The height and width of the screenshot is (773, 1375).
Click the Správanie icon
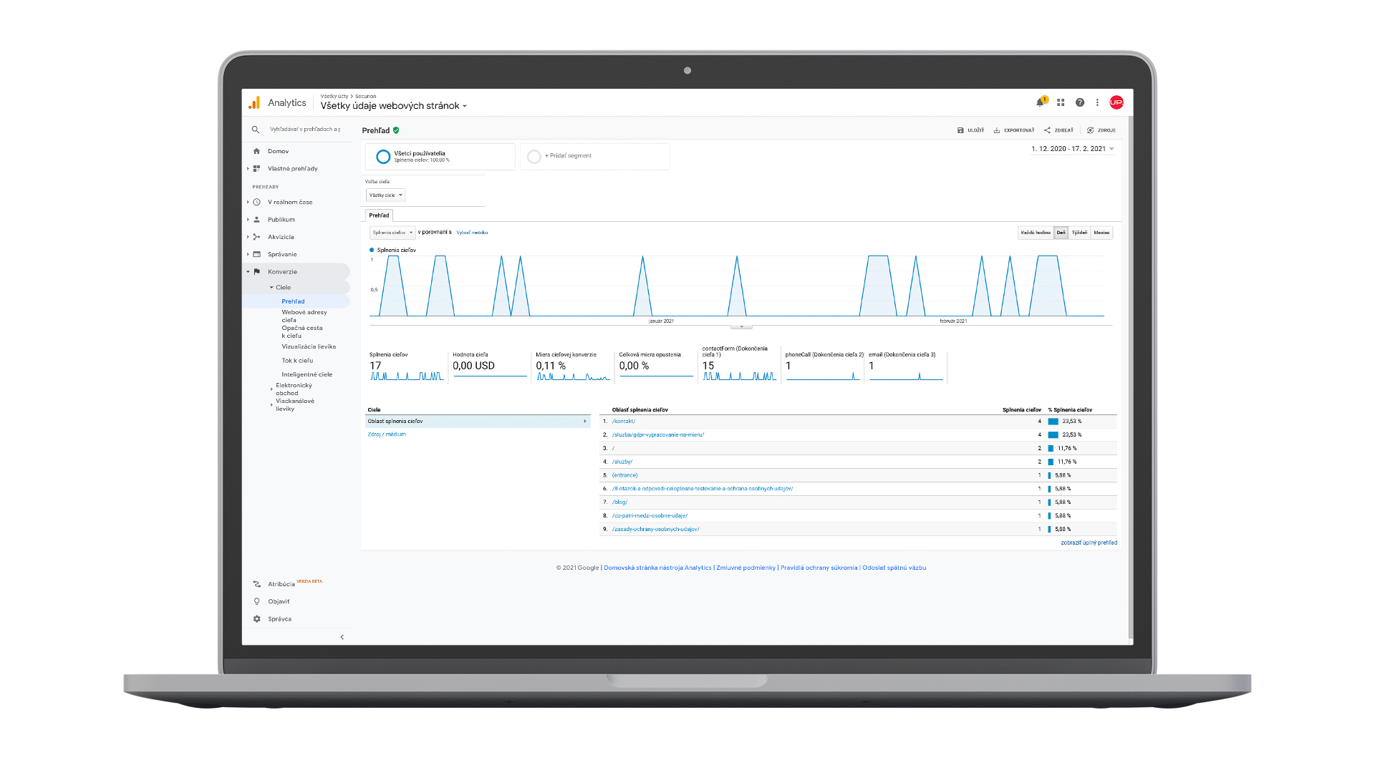(x=256, y=254)
